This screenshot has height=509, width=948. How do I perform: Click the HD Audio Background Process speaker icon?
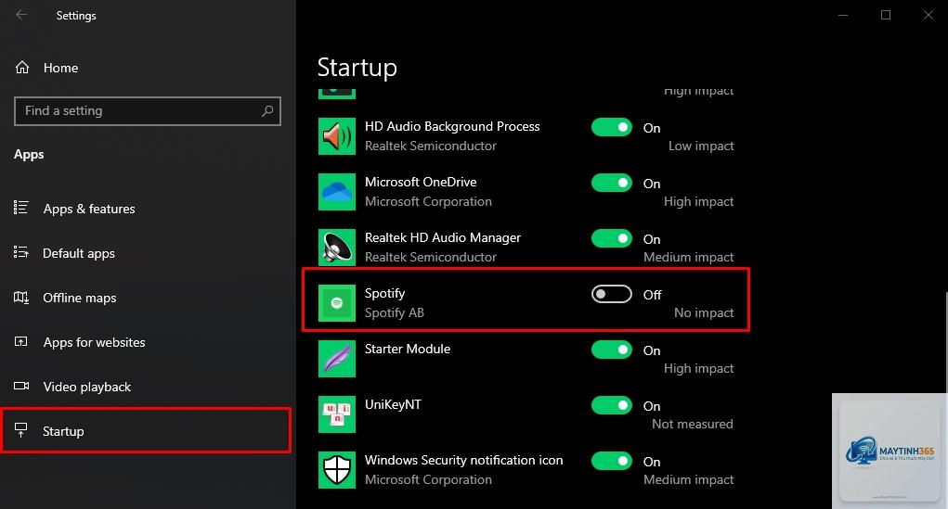tap(337, 136)
